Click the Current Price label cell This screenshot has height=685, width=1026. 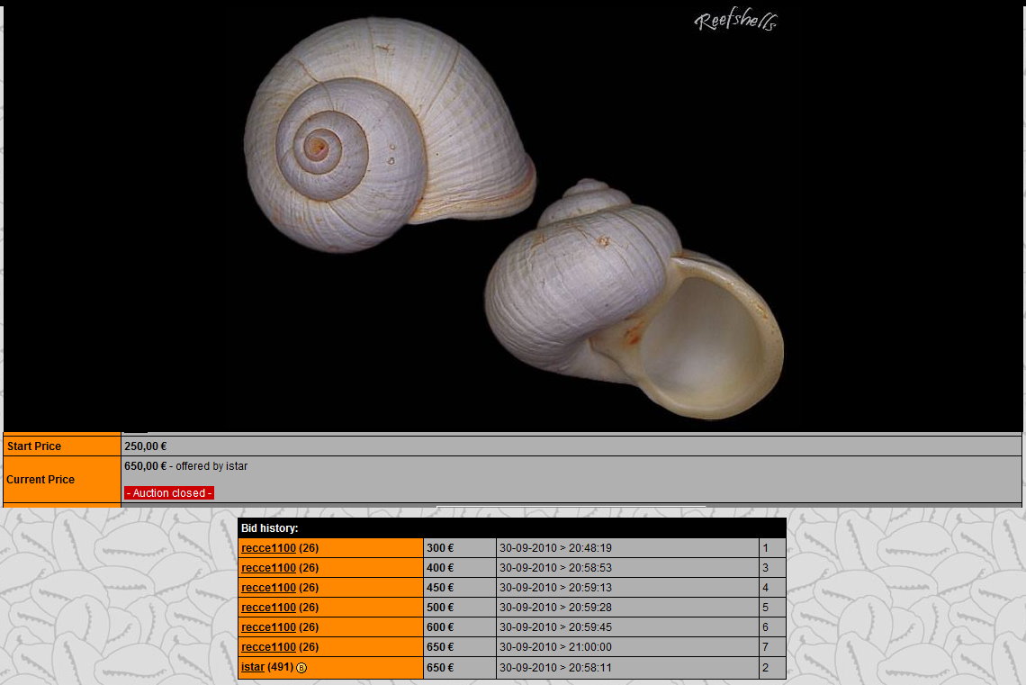40,480
